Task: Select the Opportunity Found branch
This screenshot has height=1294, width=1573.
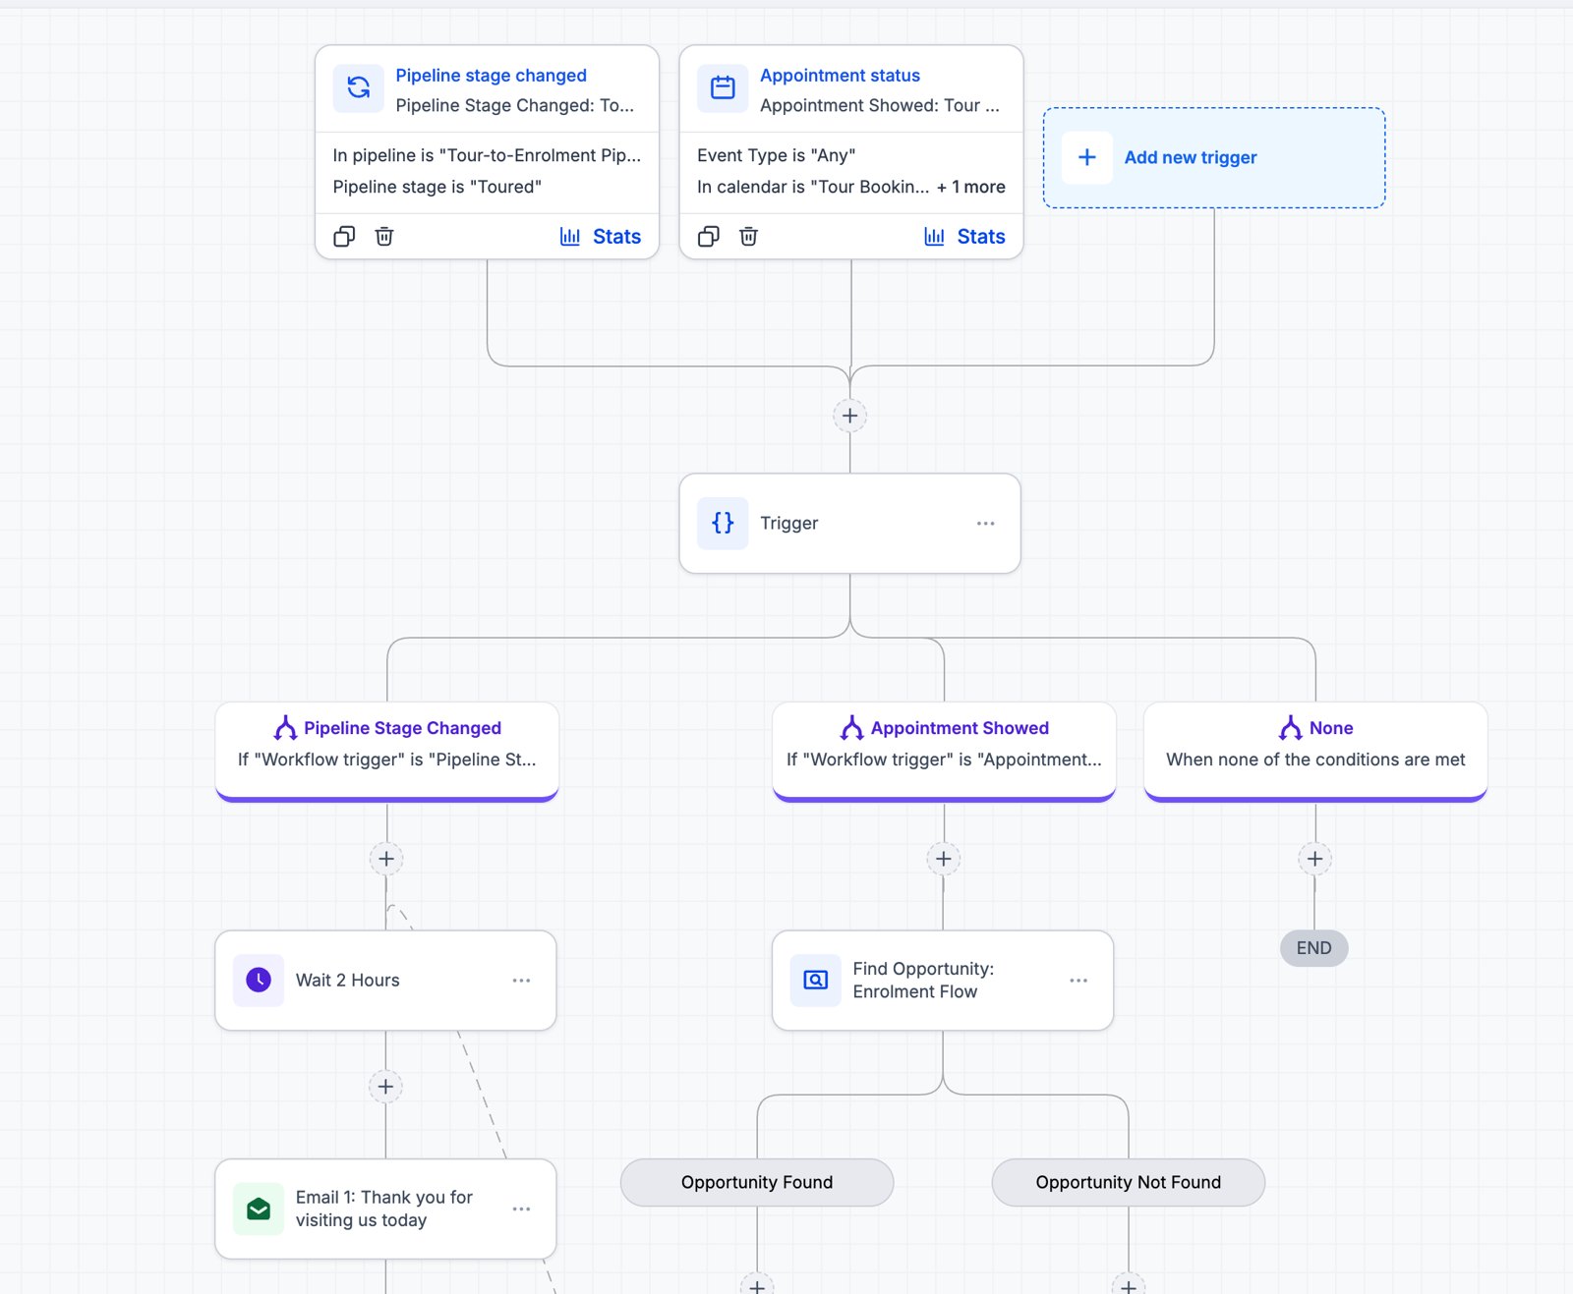Action: [757, 1182]
